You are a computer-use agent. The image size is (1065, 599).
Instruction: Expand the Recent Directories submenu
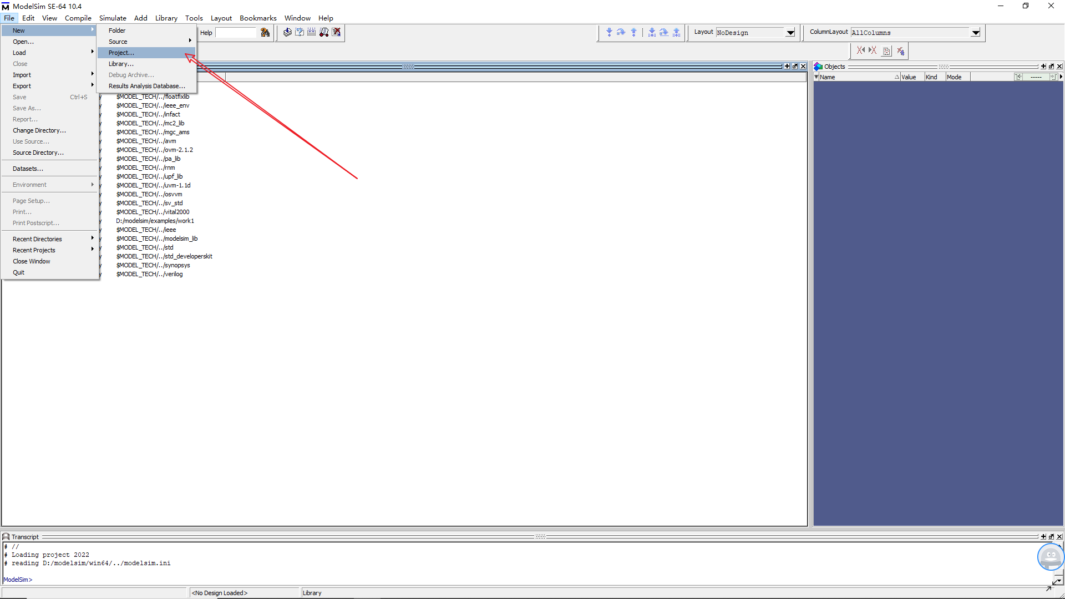[50, 239]
